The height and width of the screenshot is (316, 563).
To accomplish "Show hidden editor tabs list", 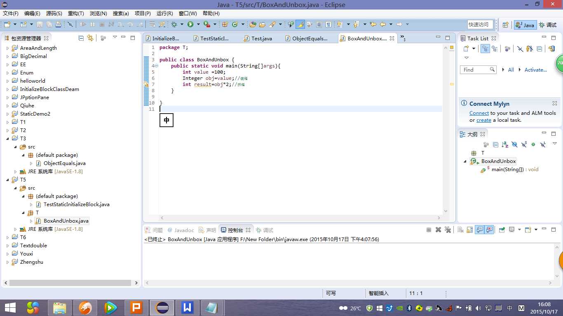I will coord(403,38).
